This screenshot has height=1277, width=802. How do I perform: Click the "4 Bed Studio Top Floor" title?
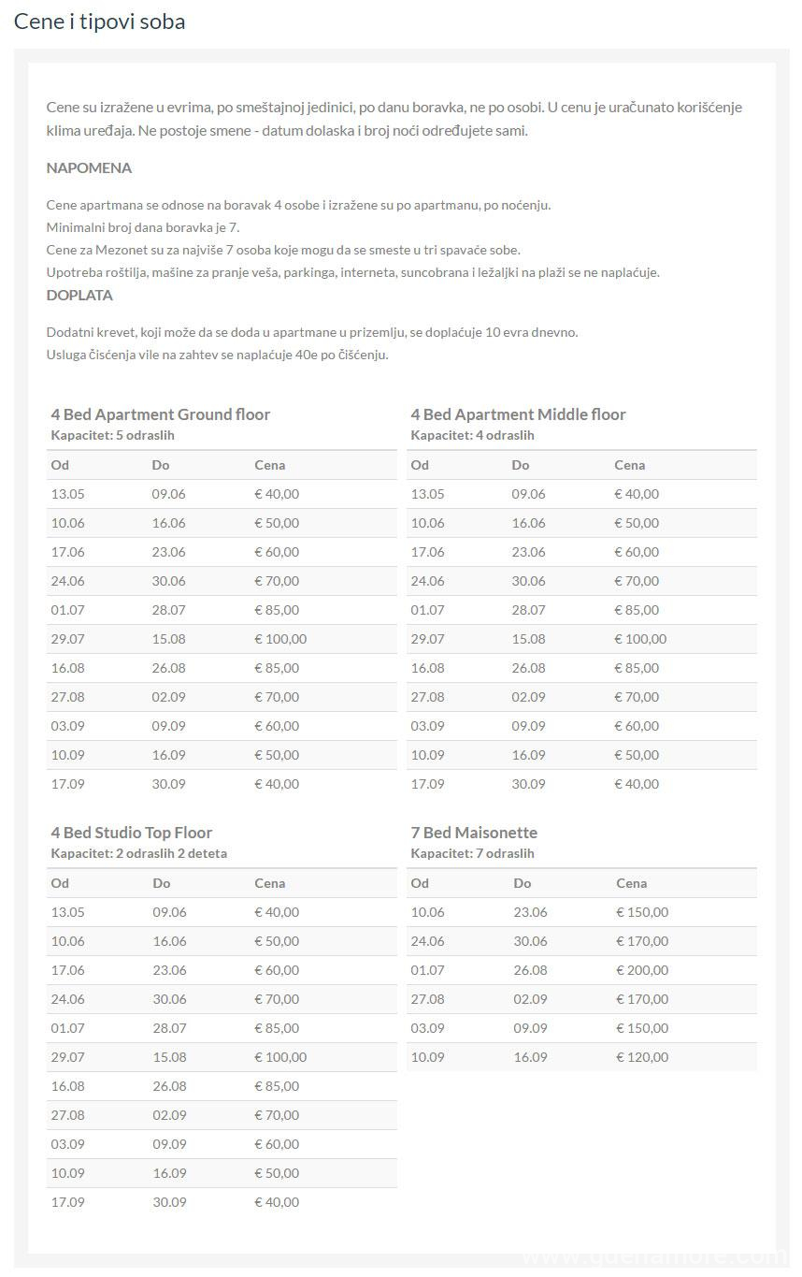click(x=131, y=833)
